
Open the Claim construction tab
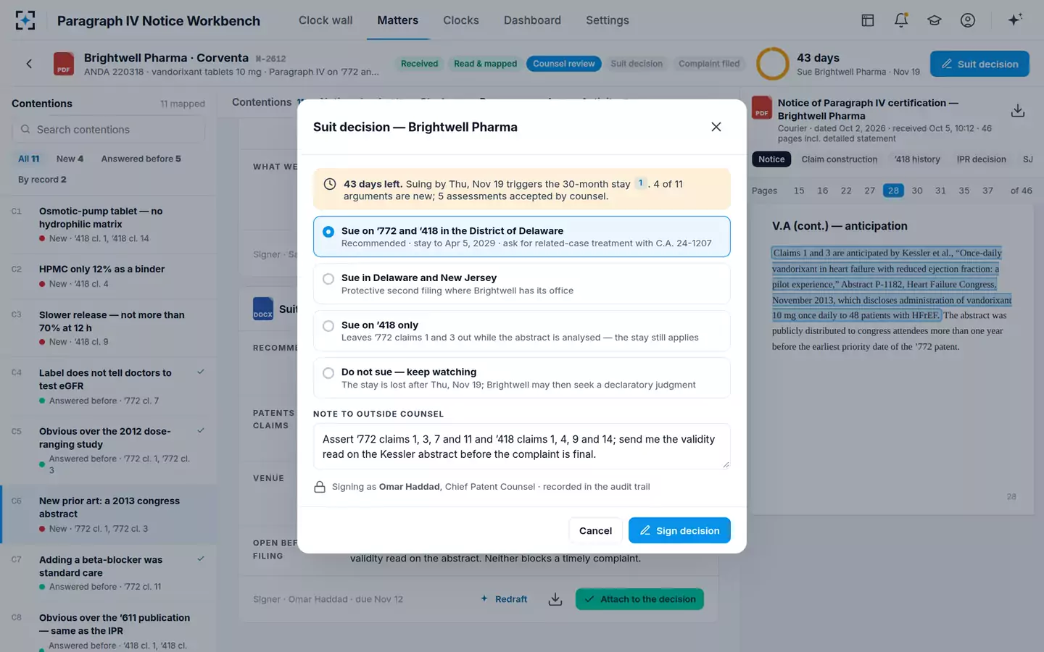tap(840, 159)
